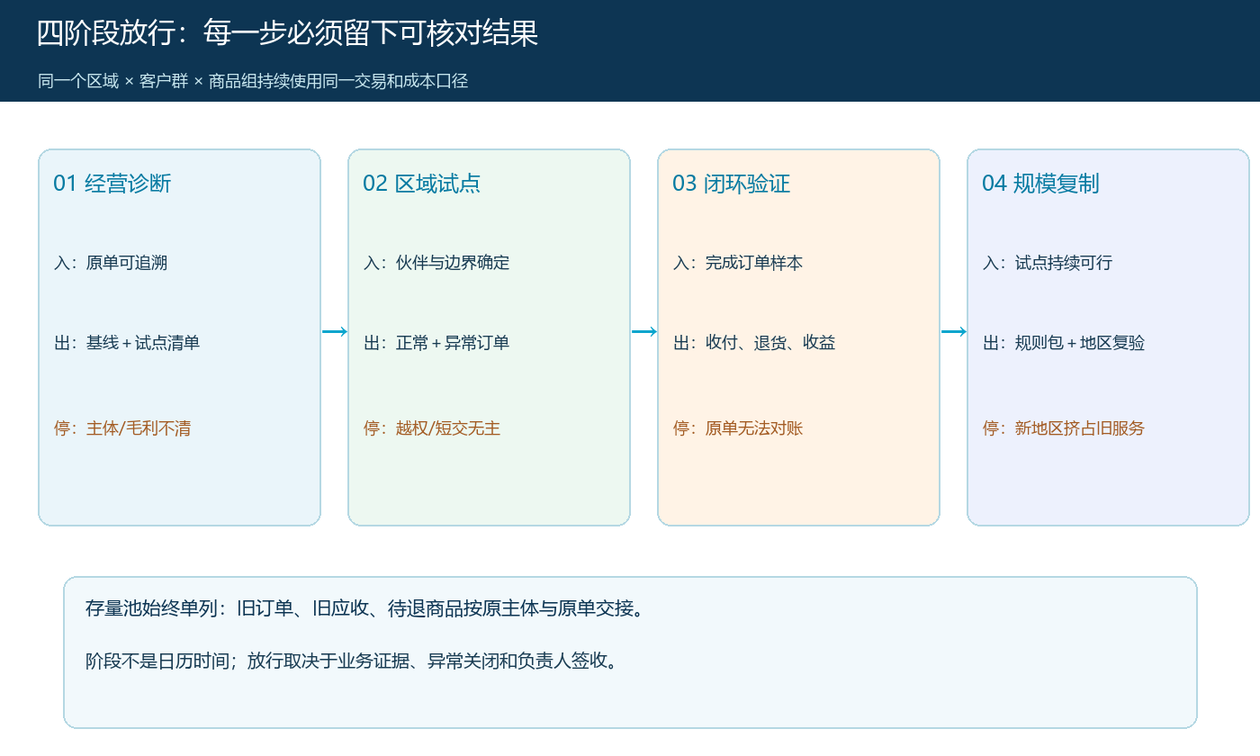
Task: Select the slide title '四阶段放行：每一步必须留下可核对结果'
Action: (288, 34)
